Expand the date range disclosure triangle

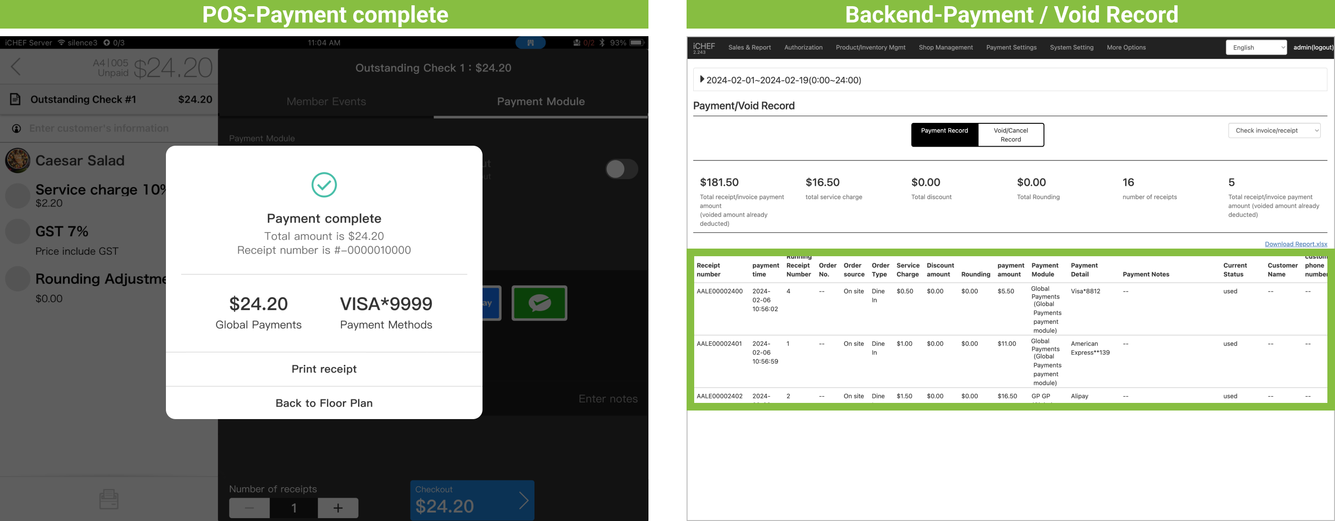[x=702, y=80]
